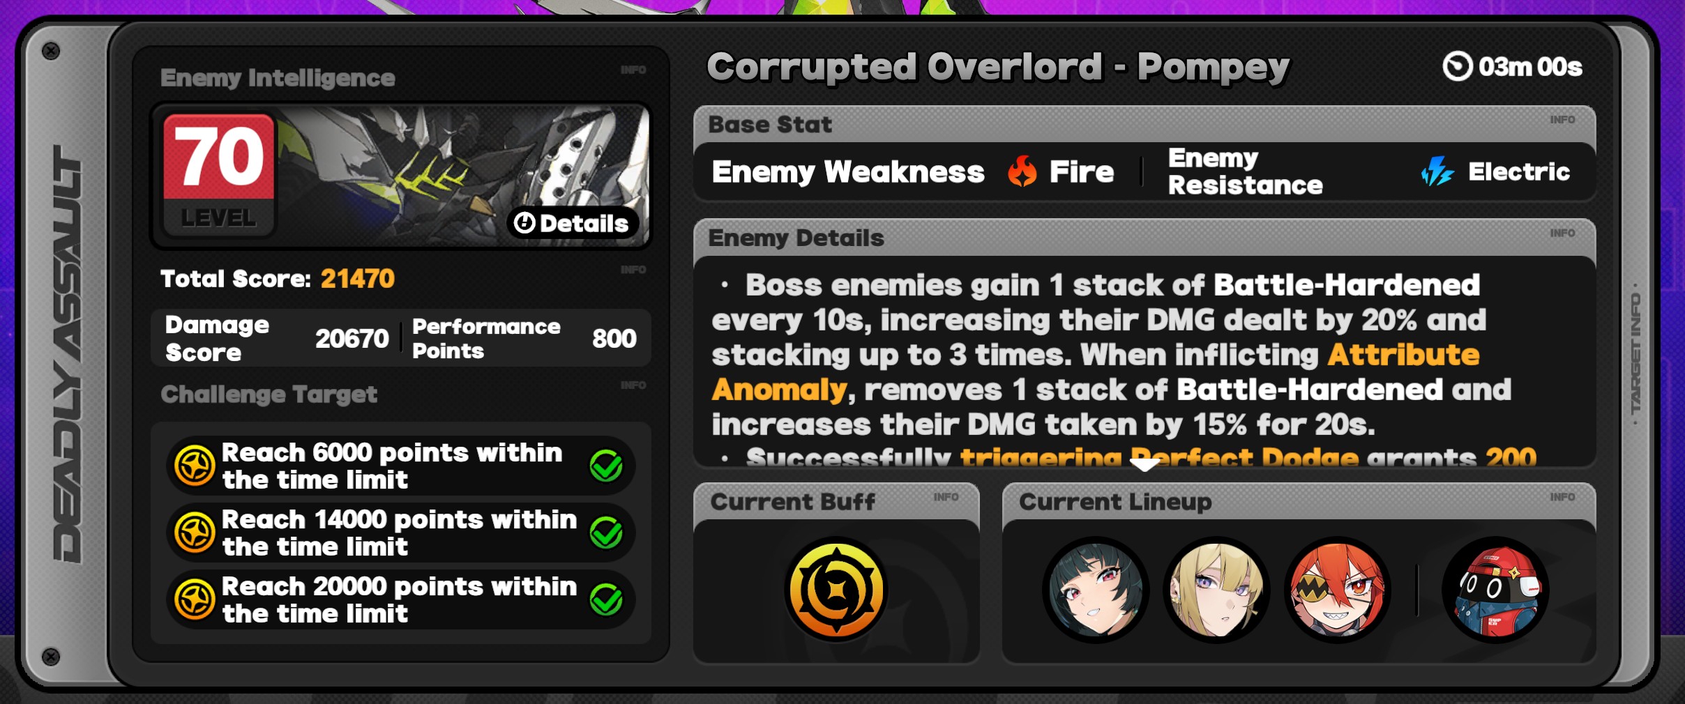Click checkmark for 14000 points target
1685x704 pixels.
pos(606,533)
